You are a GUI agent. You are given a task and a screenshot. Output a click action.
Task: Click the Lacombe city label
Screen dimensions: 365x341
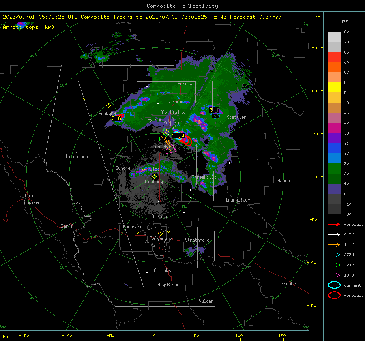point(175,102)
